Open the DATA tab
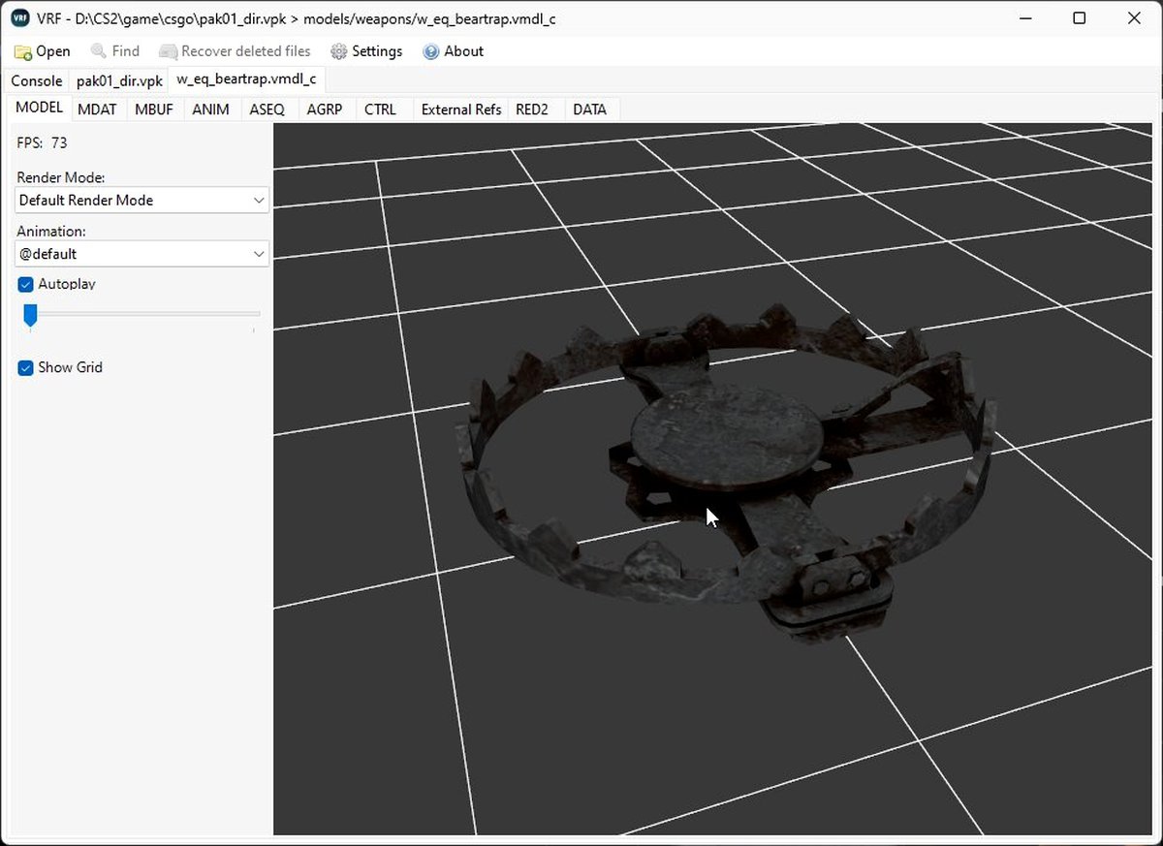 coord(589,110)
